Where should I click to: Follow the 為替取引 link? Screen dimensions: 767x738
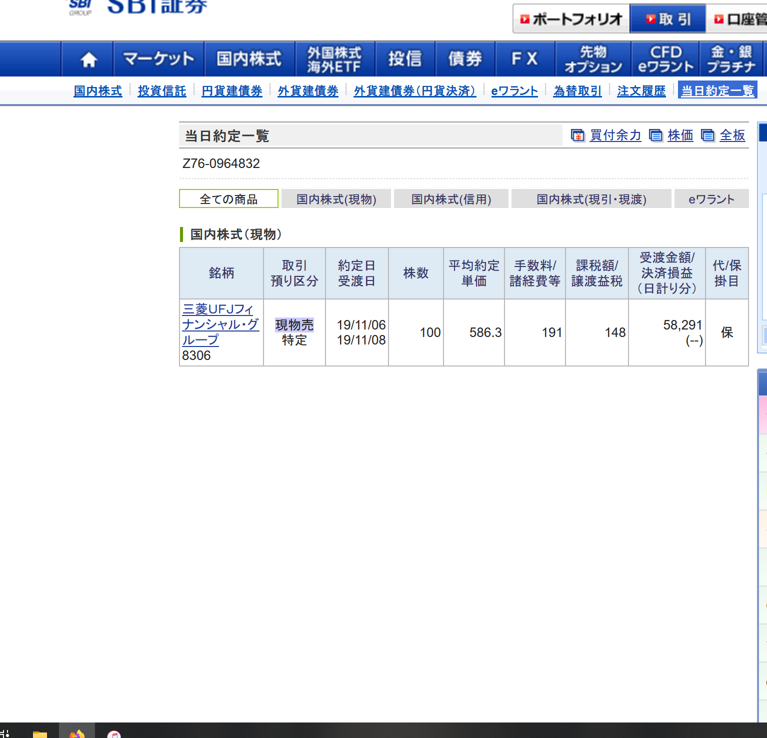577,91
